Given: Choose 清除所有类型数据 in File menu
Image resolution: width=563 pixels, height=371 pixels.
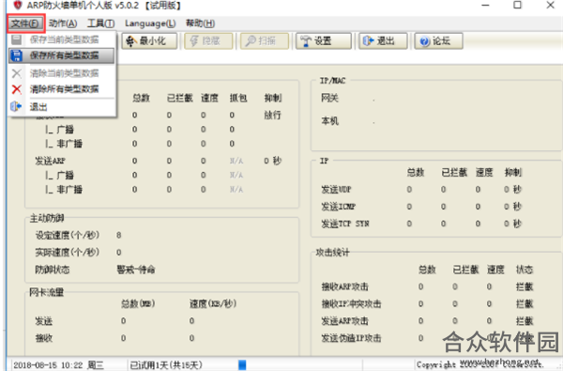Looking at the screenshot, I should point(62,89).
